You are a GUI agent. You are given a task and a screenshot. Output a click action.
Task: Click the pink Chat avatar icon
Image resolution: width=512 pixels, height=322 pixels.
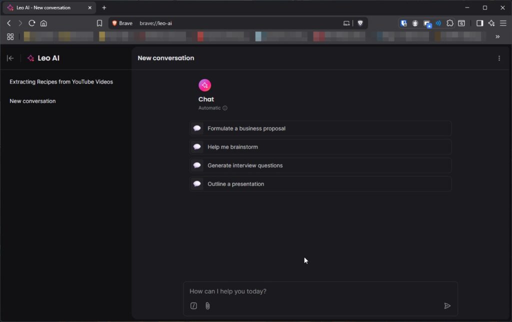204,85
